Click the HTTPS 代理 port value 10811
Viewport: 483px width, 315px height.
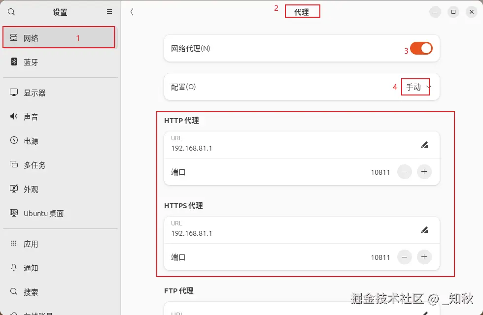click(380, 257)
